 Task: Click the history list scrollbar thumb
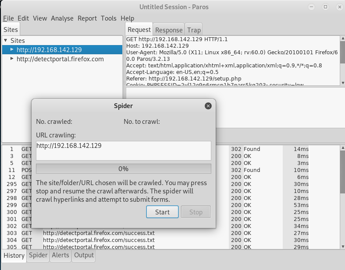pos(342,172)
